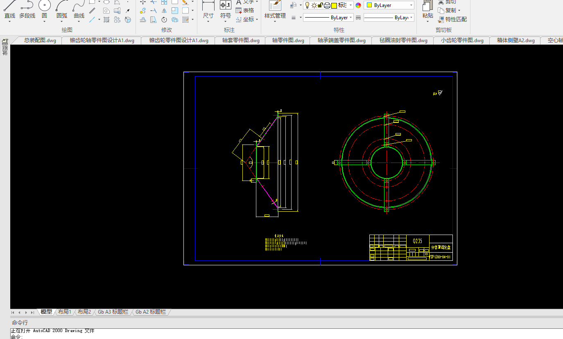Open the yellow ByLayer color dropdown
The width and height of the screenshot is (563, 339).
[x=411, y=5]
